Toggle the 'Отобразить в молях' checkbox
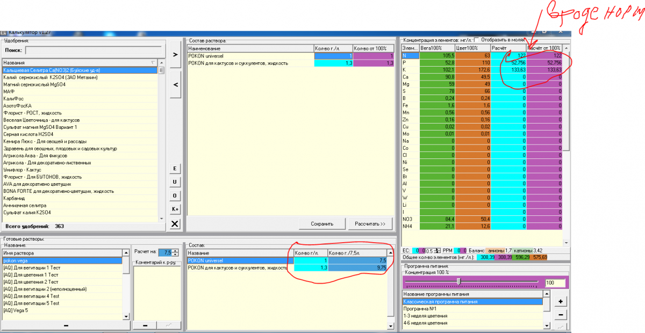 tap(476, 40)
